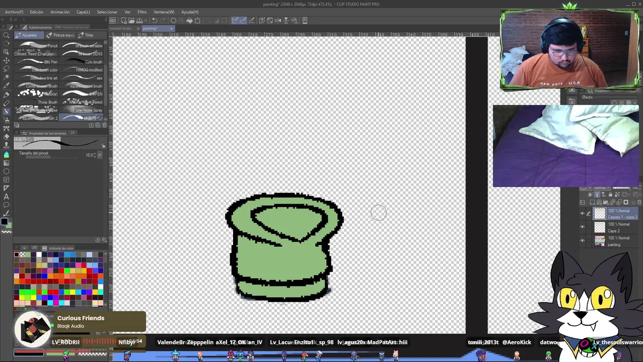Select the Auto select magic wand tool

click(x=7, y=77)
